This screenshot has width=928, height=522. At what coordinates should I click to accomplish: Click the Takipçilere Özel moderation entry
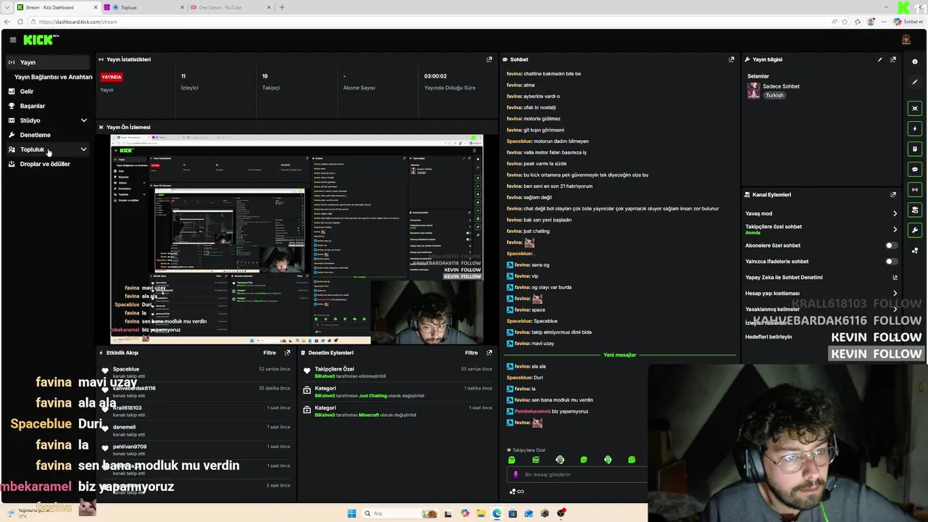coord(397,372)
